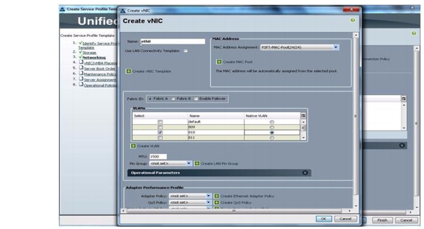The height and width of the screenshot is (229, 424).
Task: Click the Create LAN Pin Group plus icon
Action: tap(197, 164)
